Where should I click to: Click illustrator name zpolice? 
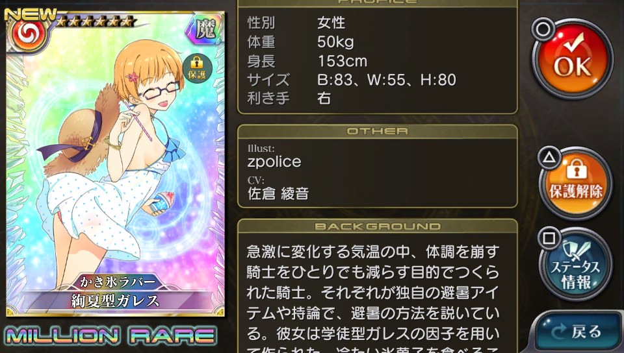(274, 162)
